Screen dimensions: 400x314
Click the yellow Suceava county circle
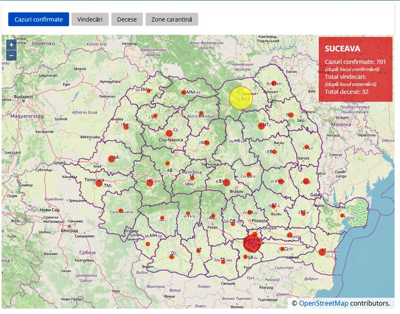pyautogui.click(x=241, y=98)
